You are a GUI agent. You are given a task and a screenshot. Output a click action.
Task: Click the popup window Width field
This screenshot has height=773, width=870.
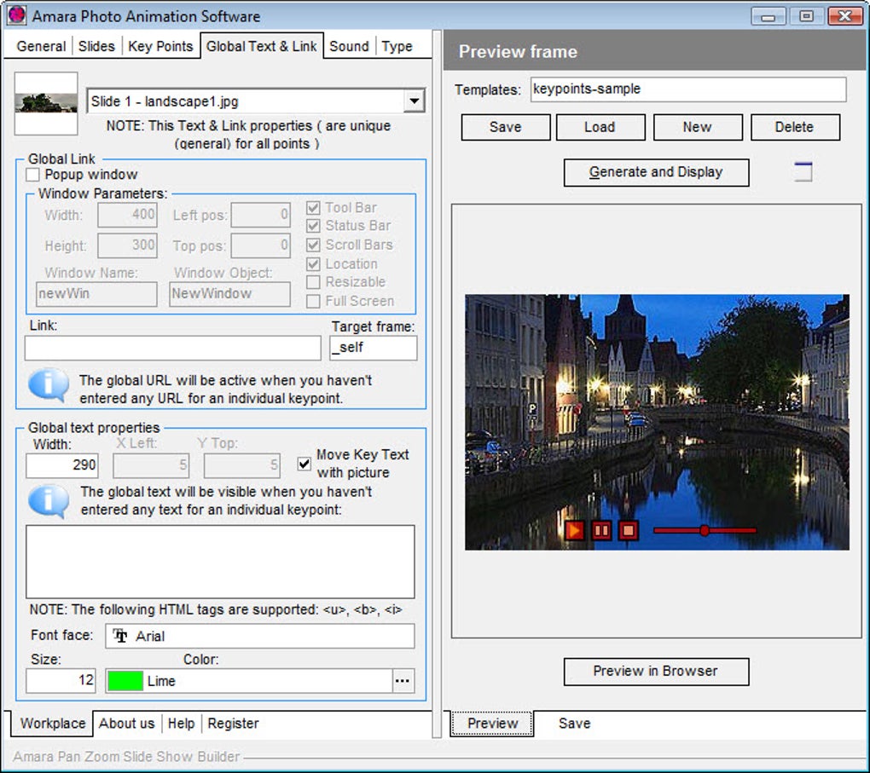click(x=127, y=215)
